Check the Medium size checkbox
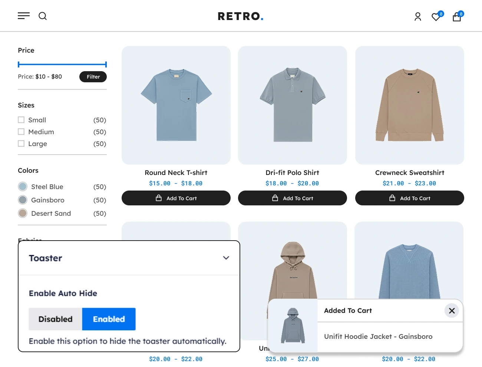482x367 pixels. [21, 132]
